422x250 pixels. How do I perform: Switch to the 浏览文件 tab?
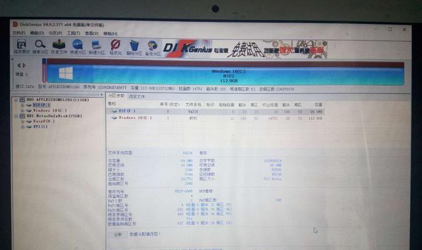point(136,96)
